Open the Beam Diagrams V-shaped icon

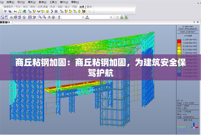click(39, 12)
